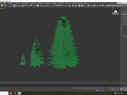Open Create Selection Set dropdown
Screen dimensions: 127x95
click(60, 5)
